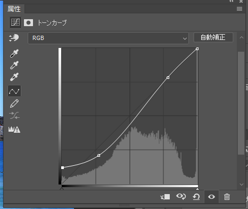248x209 pixels.
Task: Select the 属性 tab
Action: [x=14, y=9]
